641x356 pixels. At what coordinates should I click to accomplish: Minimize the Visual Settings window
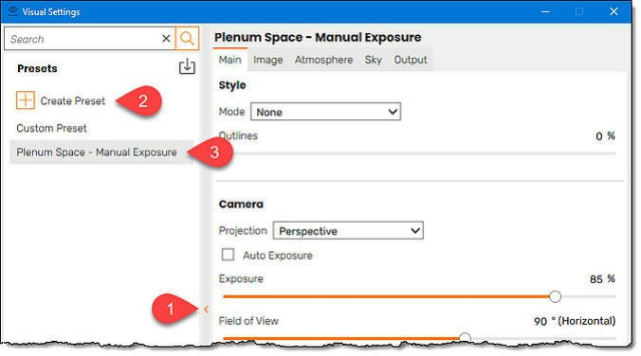tap(545, 12)
